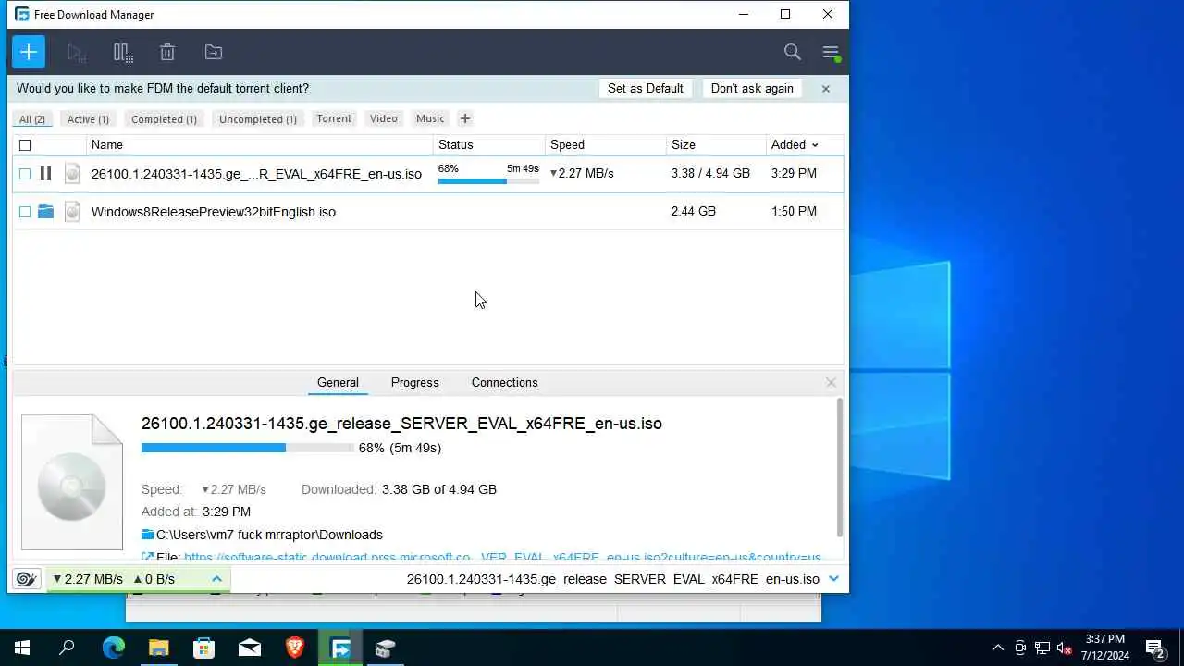
Task: Open folder icon for Windows8ReleasePreview32bitEnglish.iso
Action: coord(45,212)
